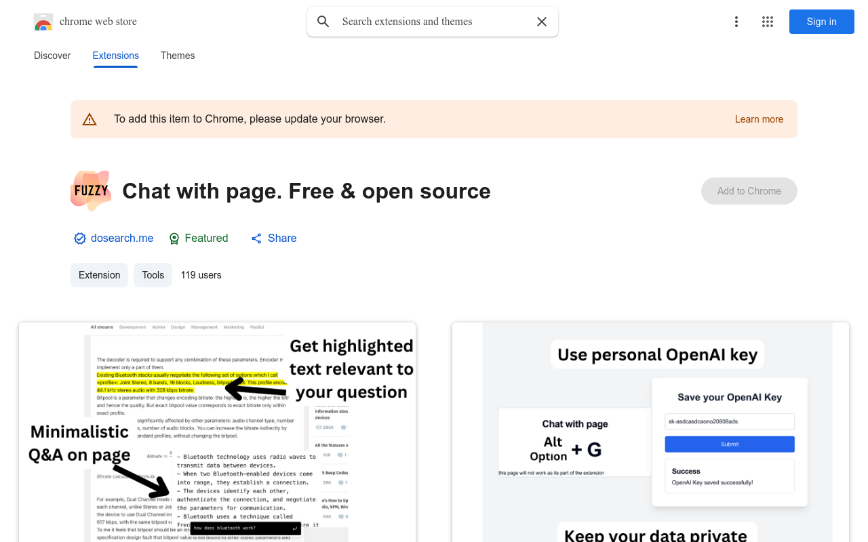Image resolution: width=868 pixels, height=542 pixels.
Task: Select the Tools category chip
Action: pos(153,275)
